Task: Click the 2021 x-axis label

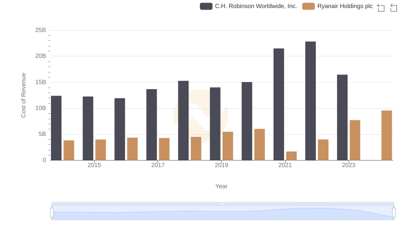Action: [x=285, y=165]
